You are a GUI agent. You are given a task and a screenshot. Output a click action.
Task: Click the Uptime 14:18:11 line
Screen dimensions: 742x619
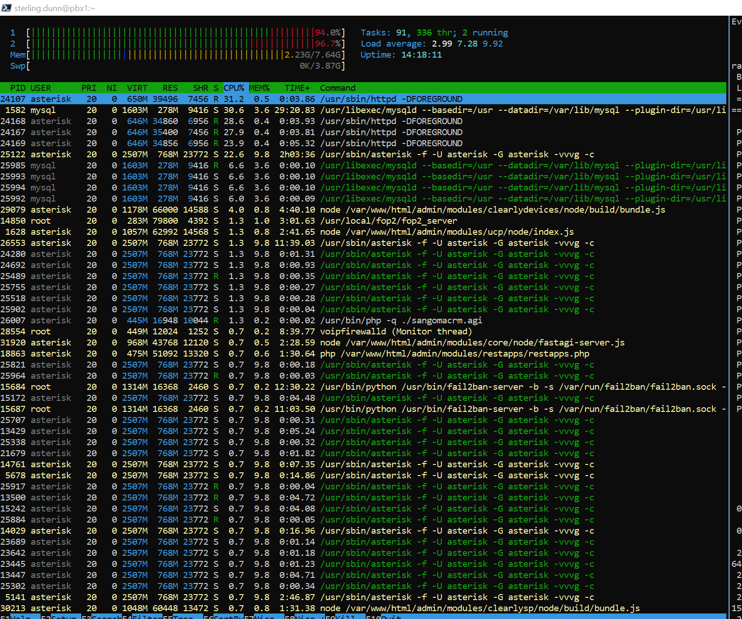(401, 54)
